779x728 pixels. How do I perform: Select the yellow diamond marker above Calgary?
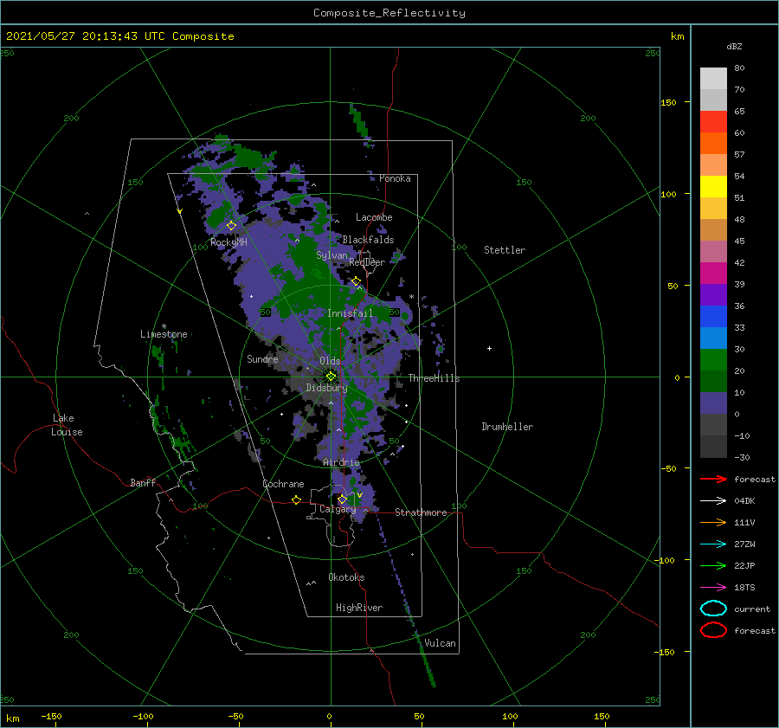pos(342,499)
